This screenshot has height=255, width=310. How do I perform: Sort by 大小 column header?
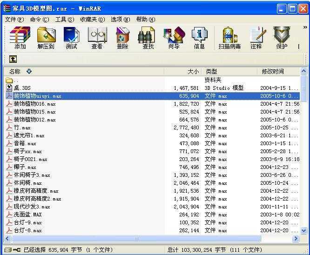pos(193,71)
